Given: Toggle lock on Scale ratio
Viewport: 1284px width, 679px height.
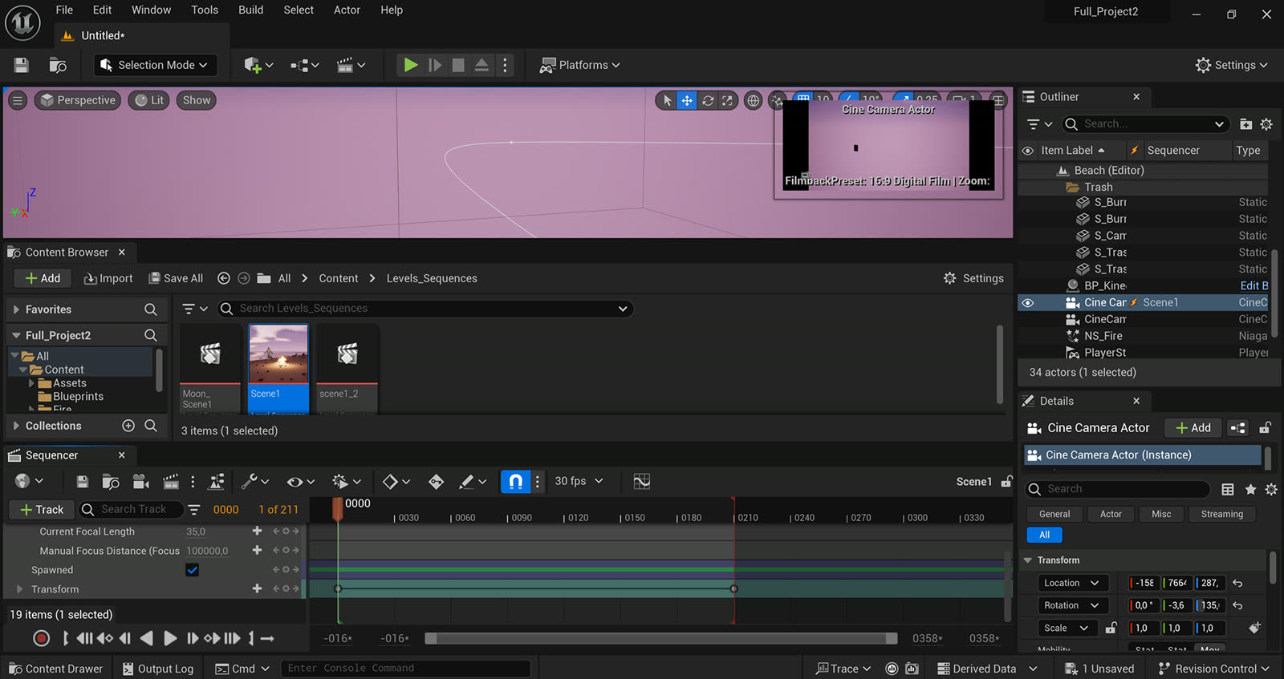Looking at the screenshot, I should 1111,628.
